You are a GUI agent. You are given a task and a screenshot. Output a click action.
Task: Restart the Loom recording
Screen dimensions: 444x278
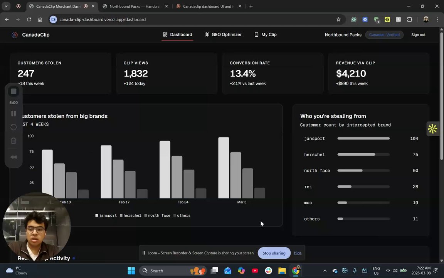click(x=13, y=127)
